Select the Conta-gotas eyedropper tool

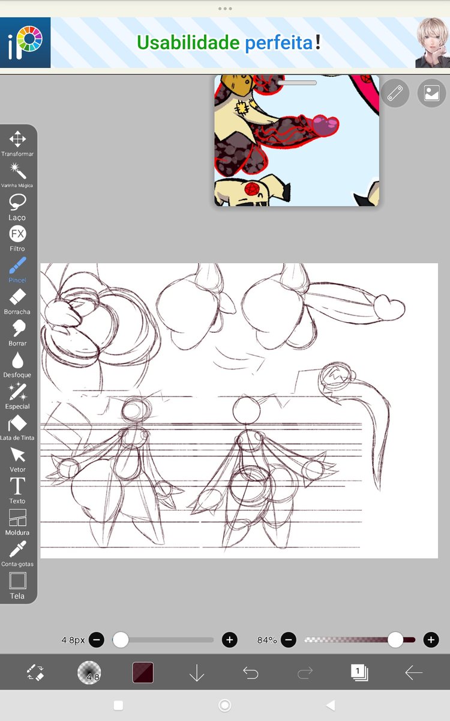[x=17, y=553]
